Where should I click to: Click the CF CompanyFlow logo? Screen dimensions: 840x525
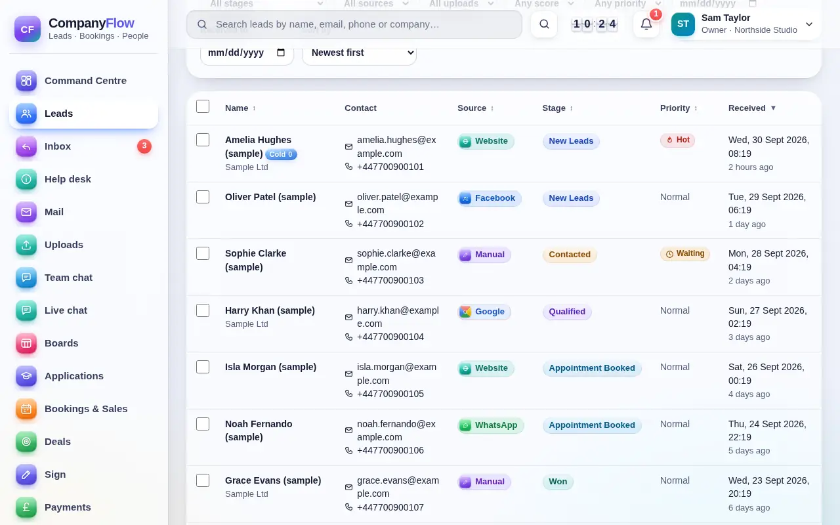point(28,29)
